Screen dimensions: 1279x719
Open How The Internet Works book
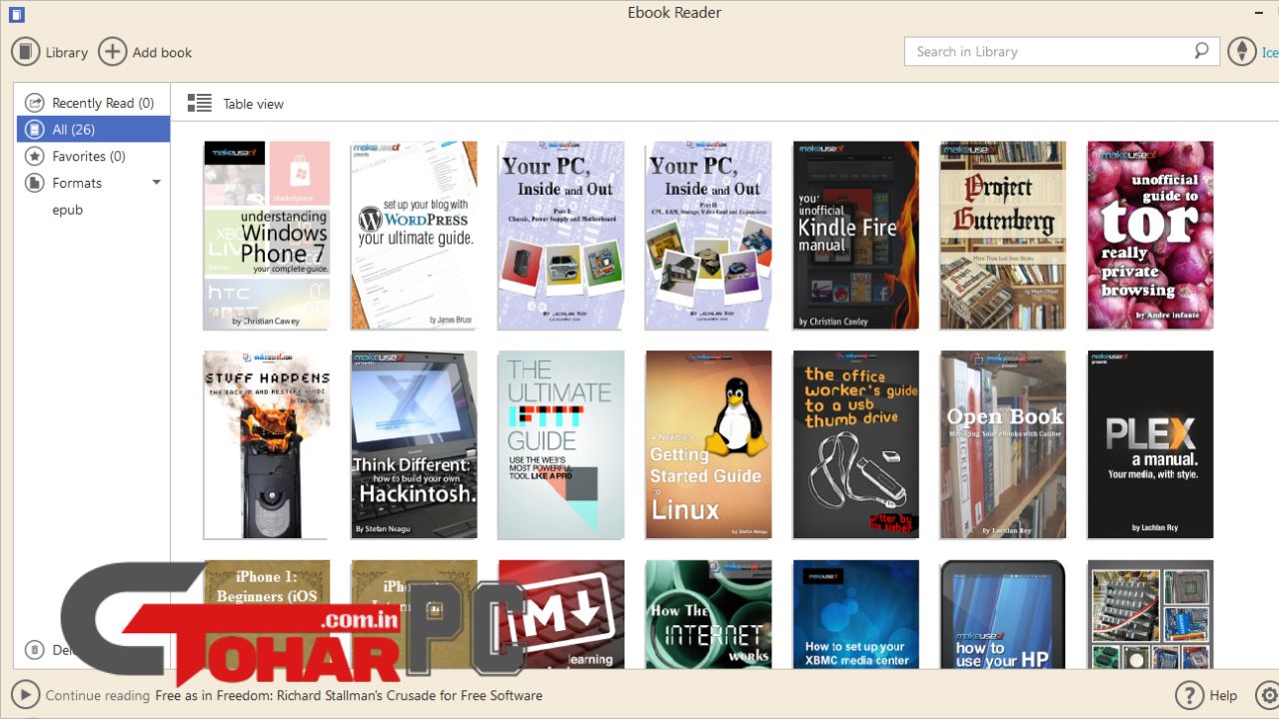click(708, 614)
